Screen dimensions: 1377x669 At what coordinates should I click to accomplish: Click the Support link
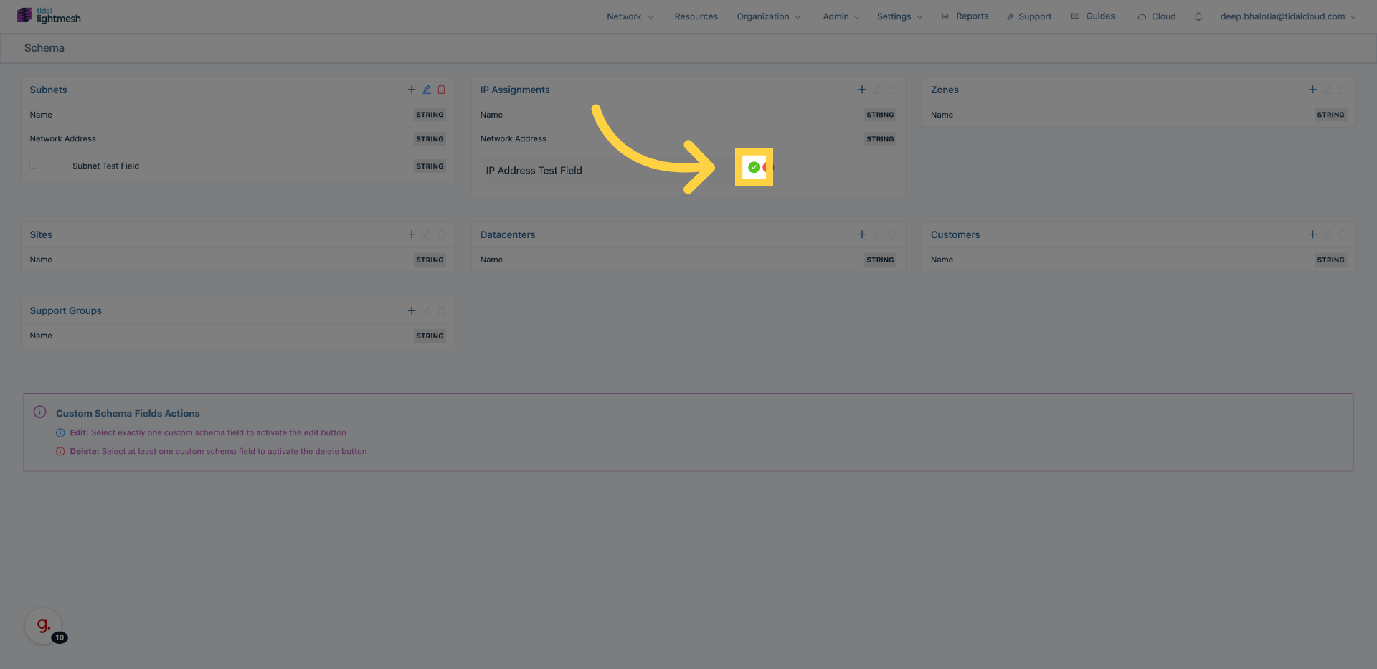pos(1028,16)
